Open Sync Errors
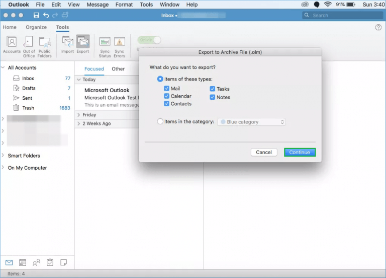The image size is (386, 278). 120,47
